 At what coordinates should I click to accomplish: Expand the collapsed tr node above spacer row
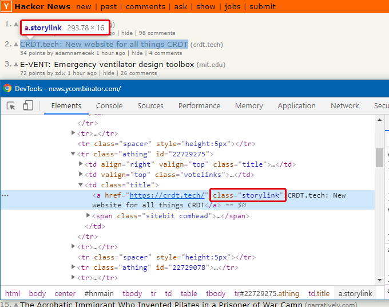pos(73,133)
